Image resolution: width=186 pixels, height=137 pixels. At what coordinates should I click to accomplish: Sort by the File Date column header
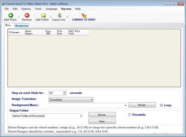(62, 32)
